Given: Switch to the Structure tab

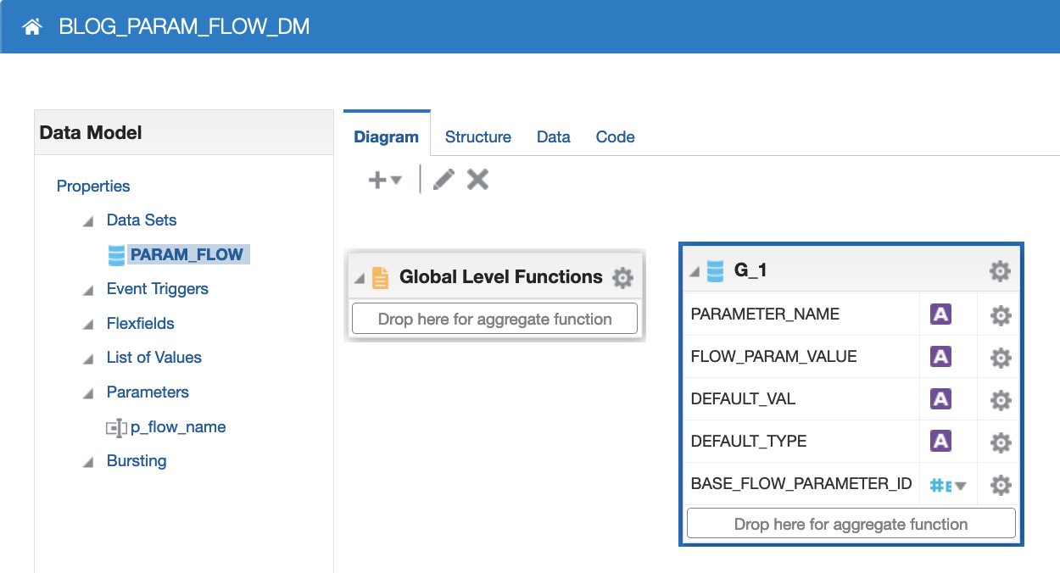Looking at the screenshot, I should pos(477,136).
